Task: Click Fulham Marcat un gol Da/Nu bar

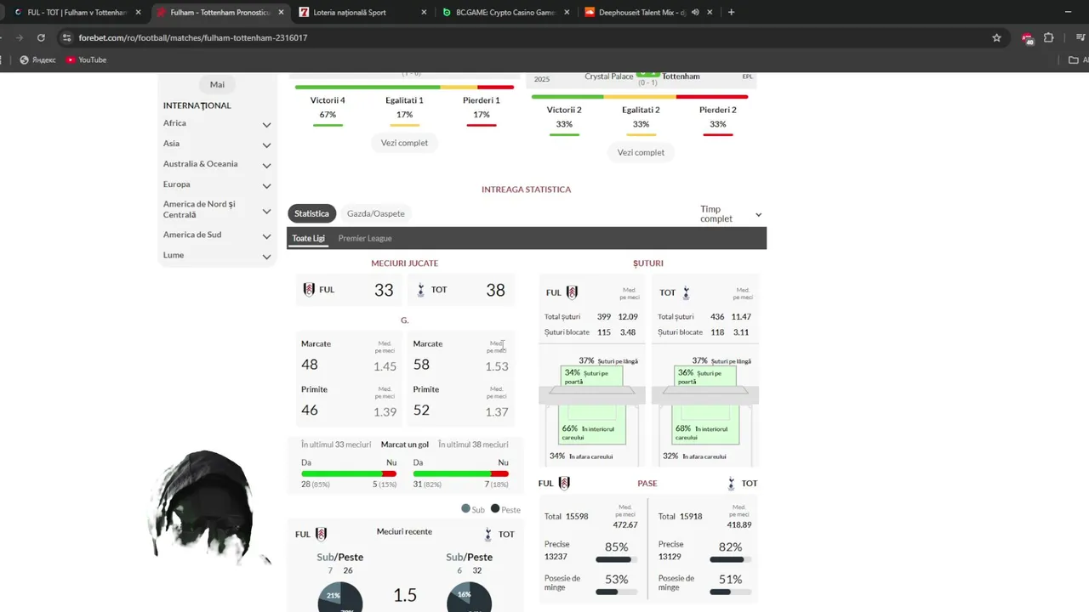Action: pyautogui.click(x=349, y=473)
